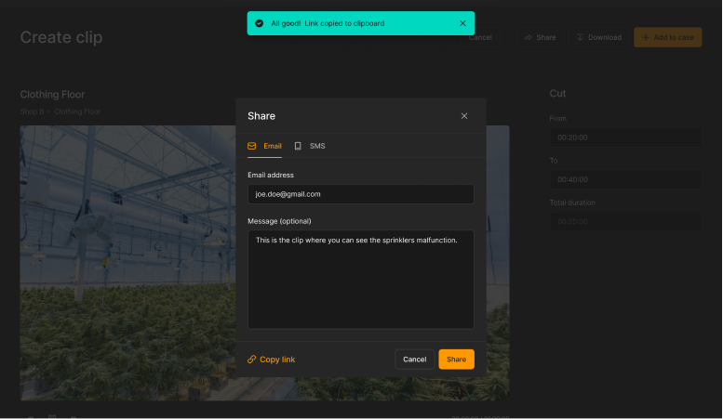Click the chain link icon

[252, 360]
